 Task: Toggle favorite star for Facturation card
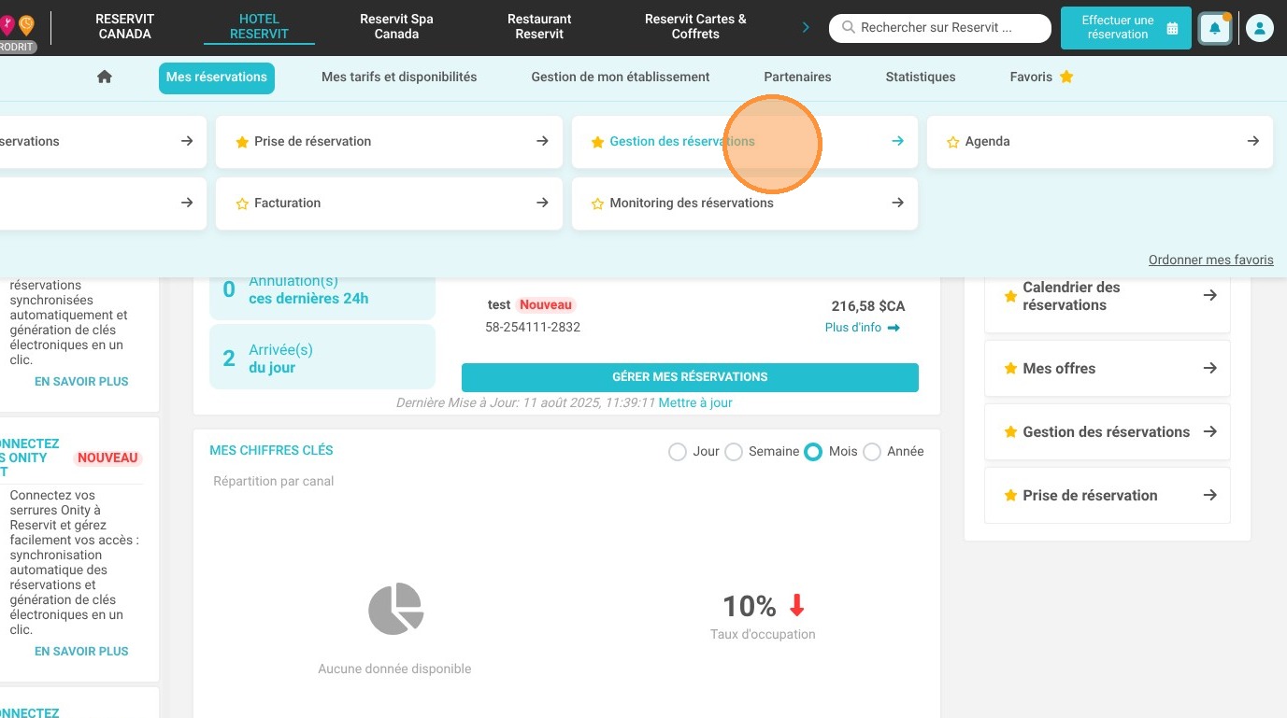[242, 204]
